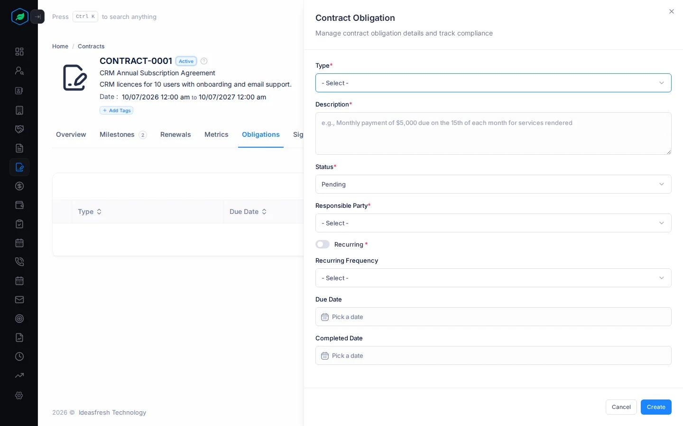Open the text document icon in sidebar
This screenshot has width=683, height=426.
pos(19,148)
